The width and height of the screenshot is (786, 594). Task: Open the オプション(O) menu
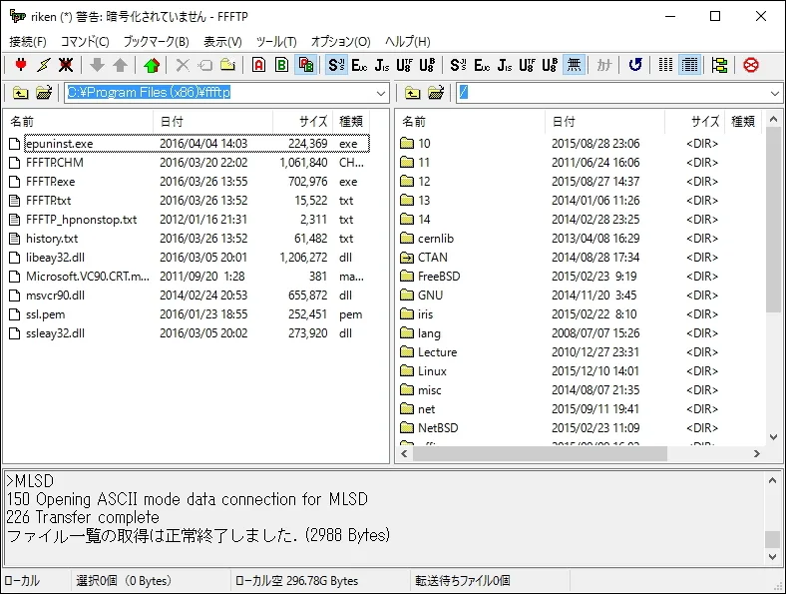pyautogui.click(x=340, y=42)
